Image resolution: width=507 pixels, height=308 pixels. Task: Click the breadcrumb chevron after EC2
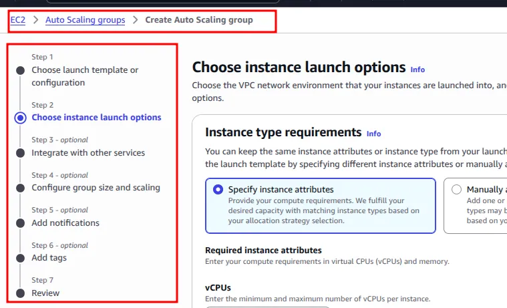35,20
